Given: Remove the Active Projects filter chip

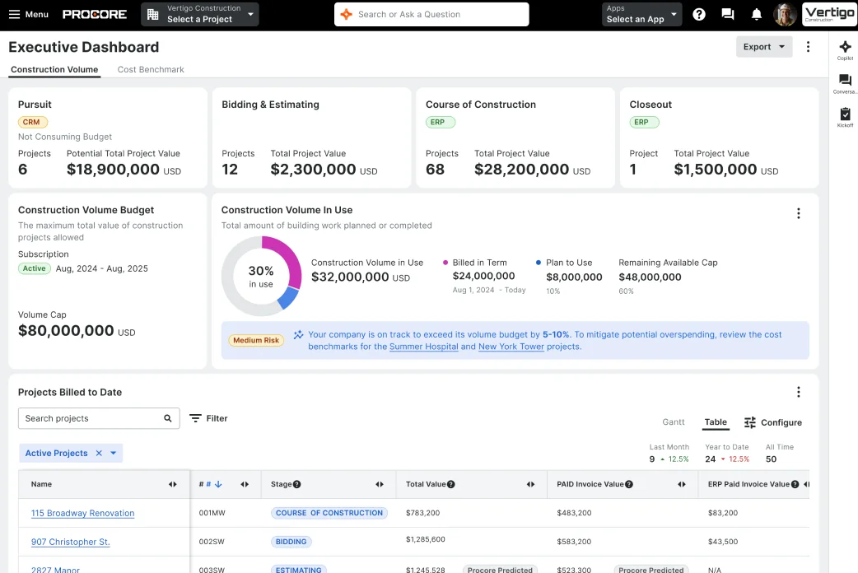Looking at the screenshot, I should (x=99, y=453).
